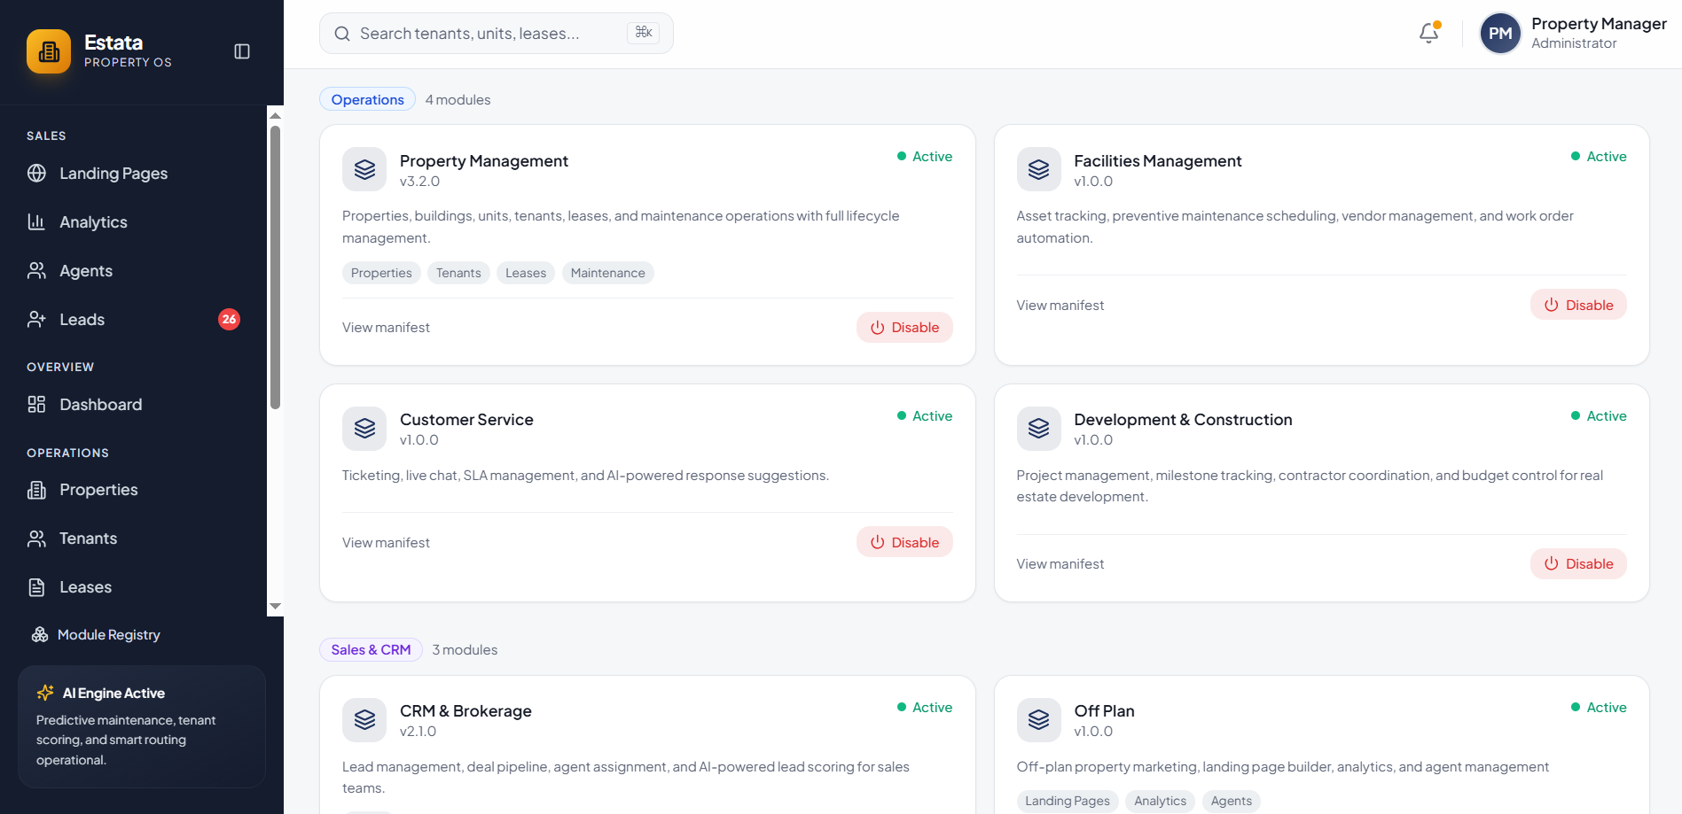The height and width of the screenshot is (814, 1682).
Task: Click the sidebar scrollbar down arrow
Action: tap(275, 607)
